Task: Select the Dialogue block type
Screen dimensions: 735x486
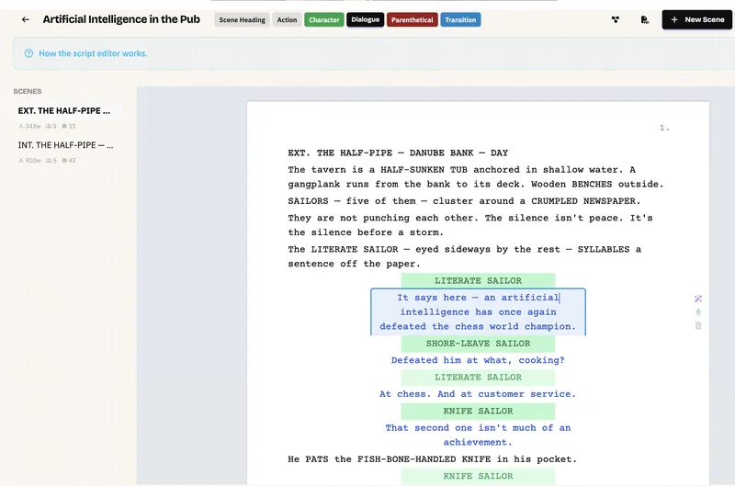Action: [365, 19]
